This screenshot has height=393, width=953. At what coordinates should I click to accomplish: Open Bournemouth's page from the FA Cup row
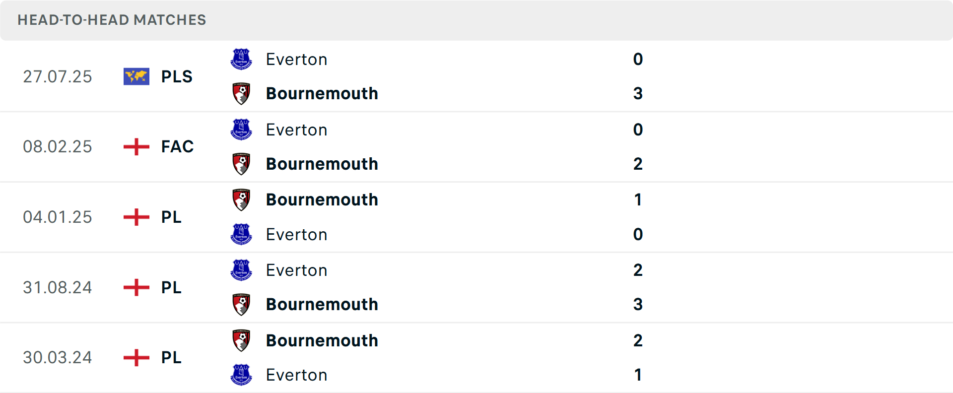322,164
